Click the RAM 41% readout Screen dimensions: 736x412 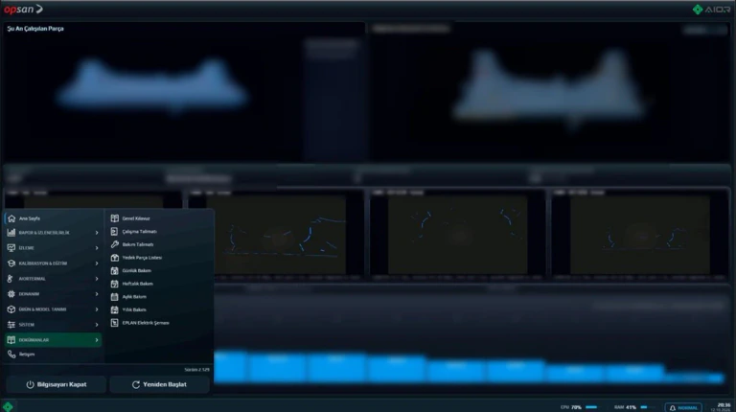(625, 407)
